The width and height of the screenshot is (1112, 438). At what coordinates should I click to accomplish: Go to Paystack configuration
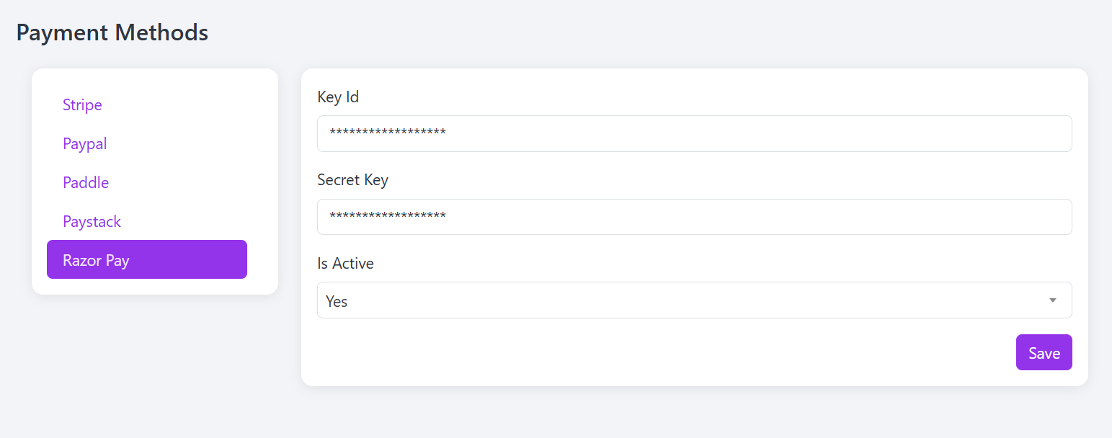92,221
